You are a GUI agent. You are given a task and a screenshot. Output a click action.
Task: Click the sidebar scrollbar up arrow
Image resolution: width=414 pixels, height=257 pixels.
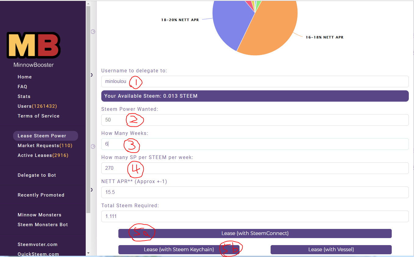pos(88,4)
